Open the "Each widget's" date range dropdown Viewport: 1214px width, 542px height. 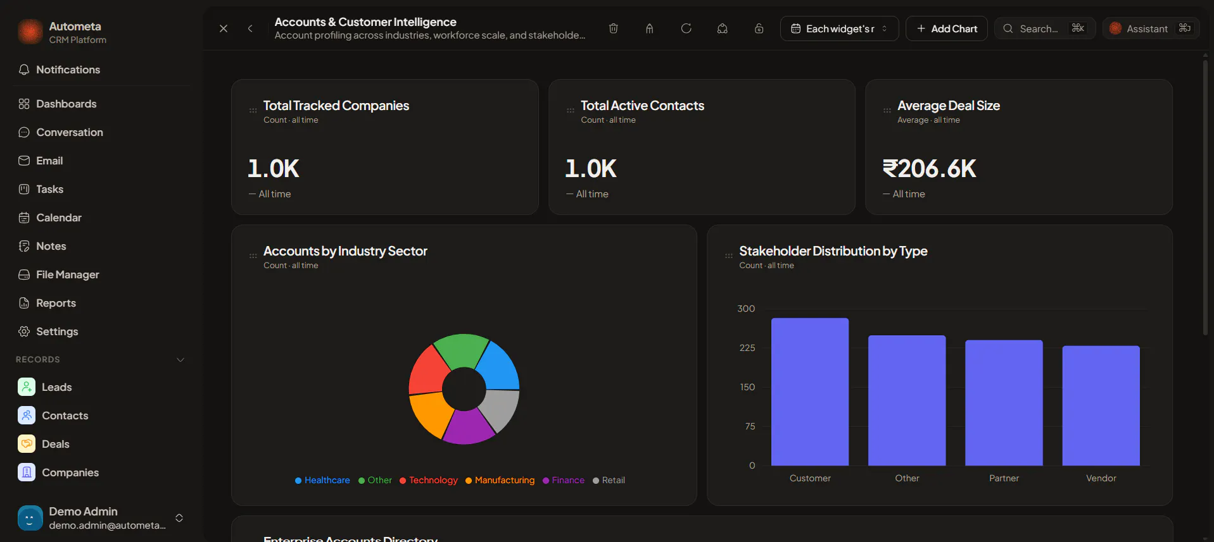coord(839,28)
